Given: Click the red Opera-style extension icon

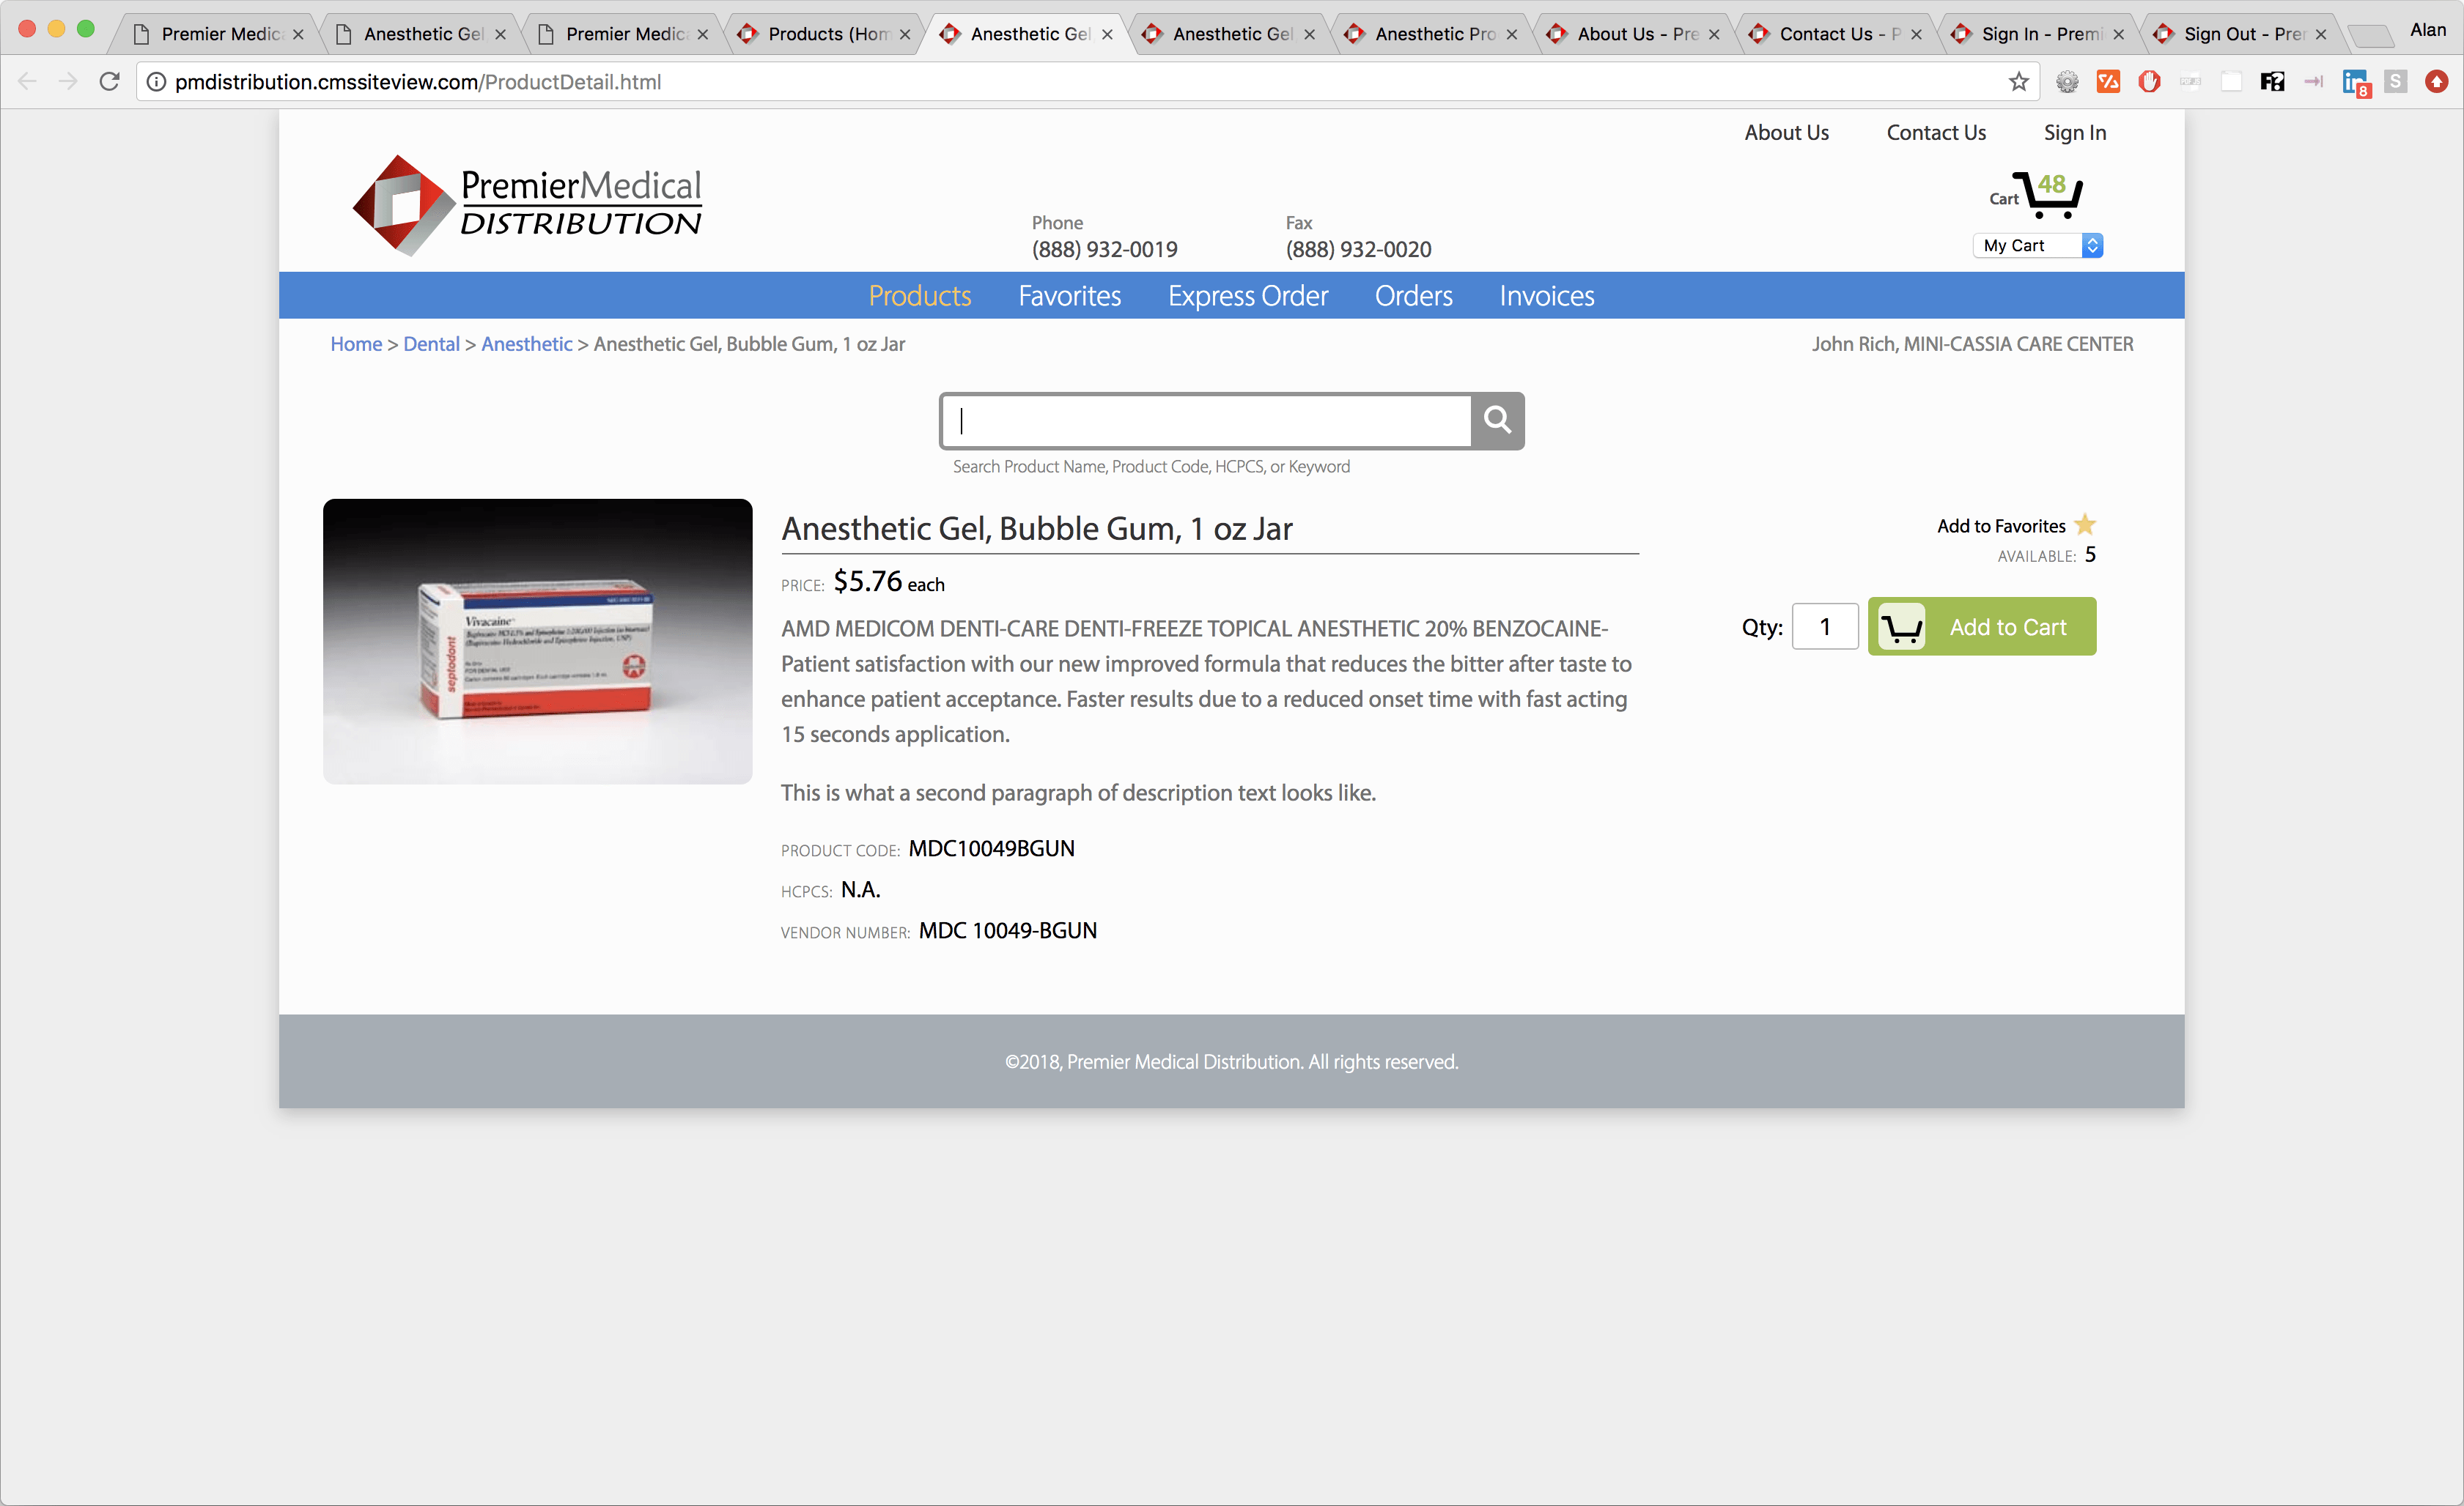Looking at the screenshot, I should (x=2149, y=82).
